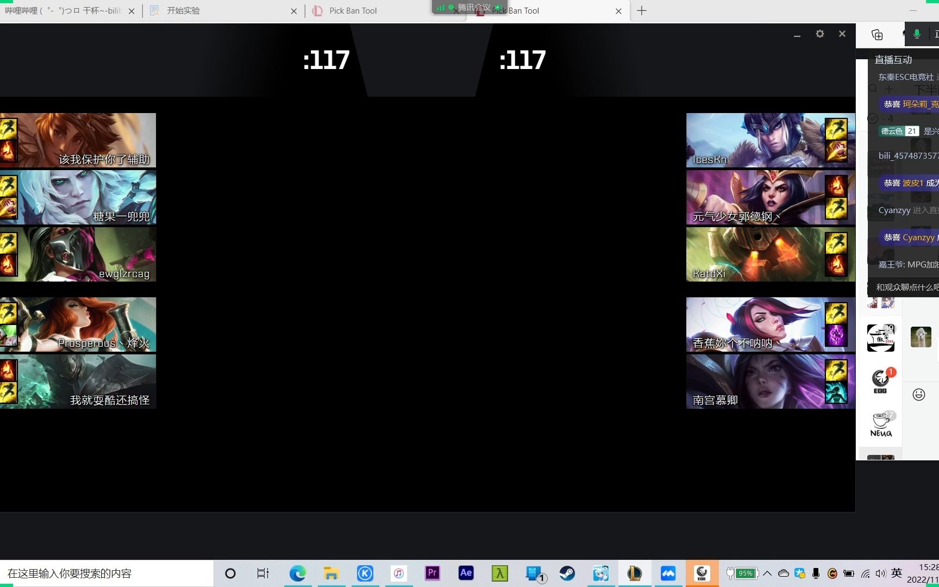Switch the 英 input method indicator
The image size is (939, 587).
point(897,573)
